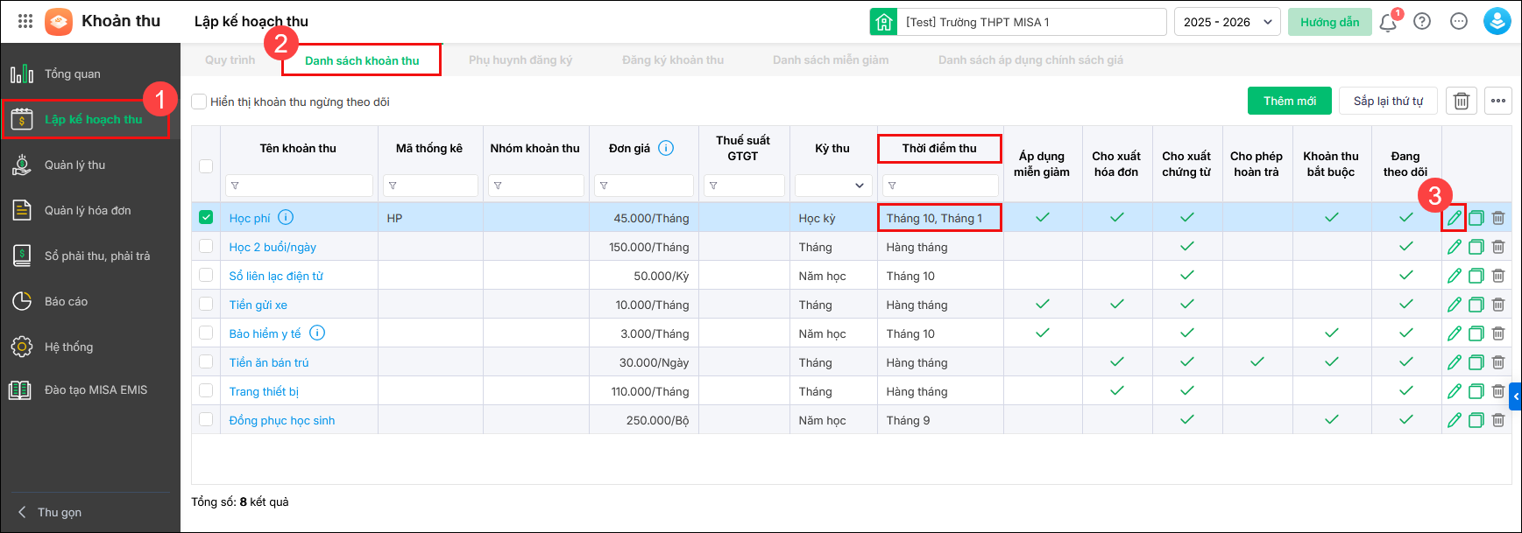The height and width of the screenshot is (533, 1522).
Task: Open Quản lý hóa đơn in sidebar
Action: pos(88,210)
